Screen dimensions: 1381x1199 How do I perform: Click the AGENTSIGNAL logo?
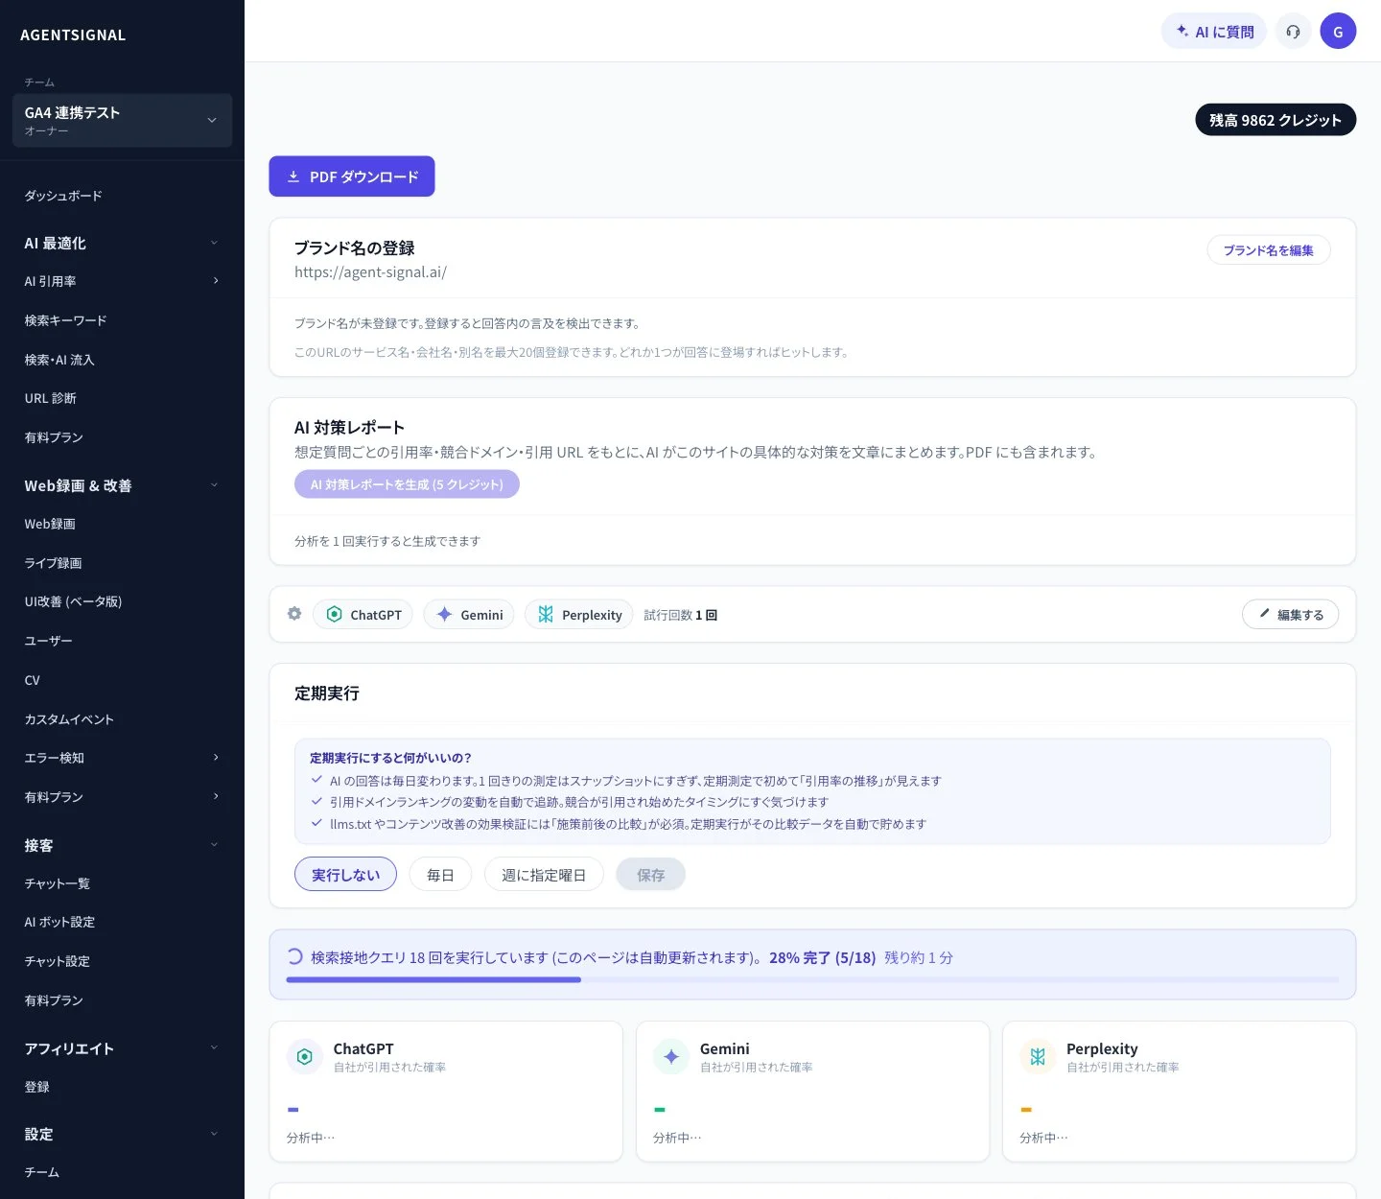[73, 35]
